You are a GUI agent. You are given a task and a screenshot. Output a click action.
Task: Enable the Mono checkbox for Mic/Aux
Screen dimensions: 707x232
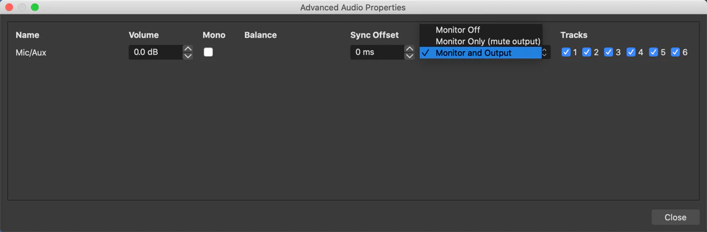(208, 52)
